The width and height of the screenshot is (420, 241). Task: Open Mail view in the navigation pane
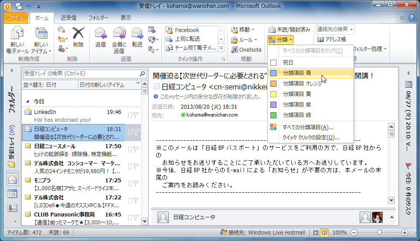pyautogui.click(x=12, y=180)
